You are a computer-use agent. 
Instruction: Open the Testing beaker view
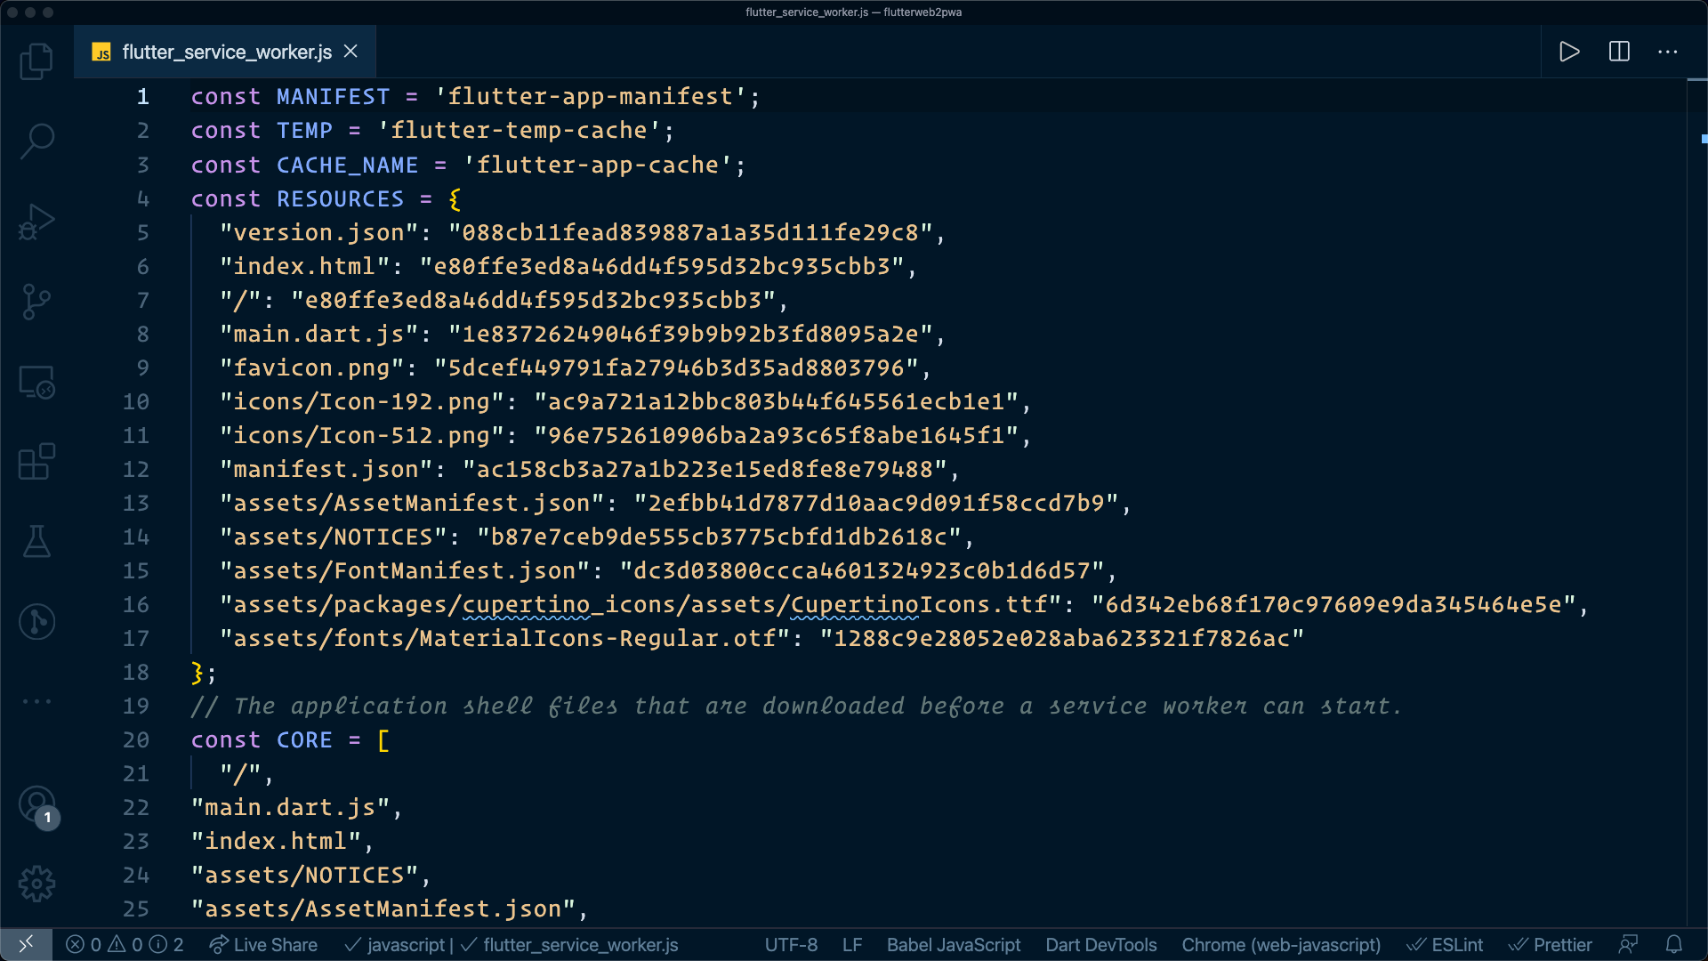click(36, 541)
